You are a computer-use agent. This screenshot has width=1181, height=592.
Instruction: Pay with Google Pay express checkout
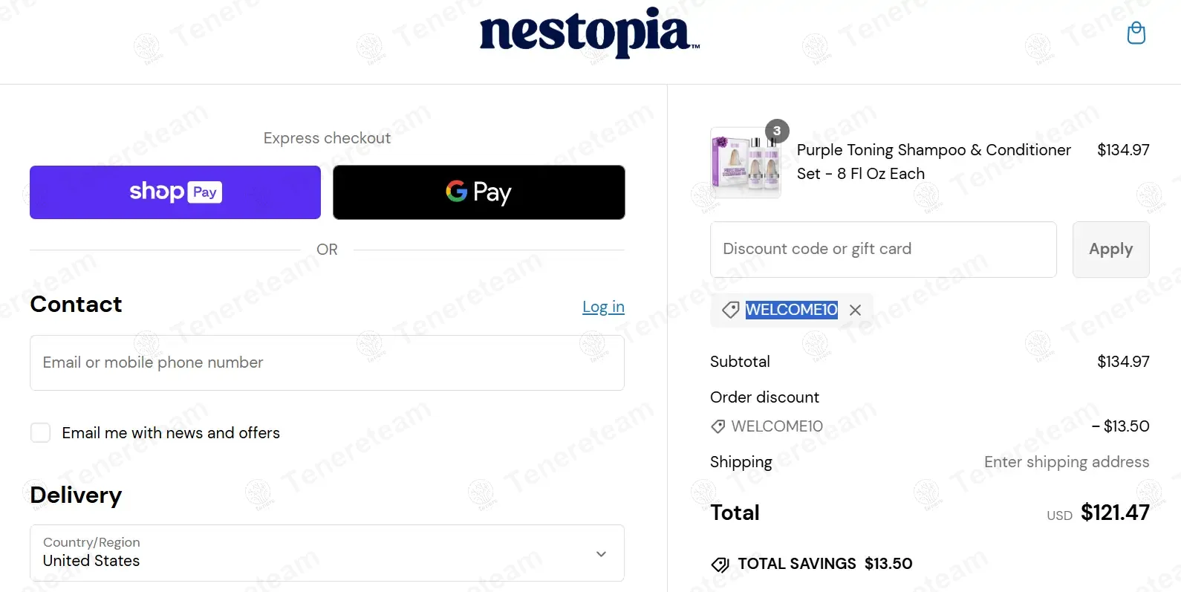click(479, 192)
